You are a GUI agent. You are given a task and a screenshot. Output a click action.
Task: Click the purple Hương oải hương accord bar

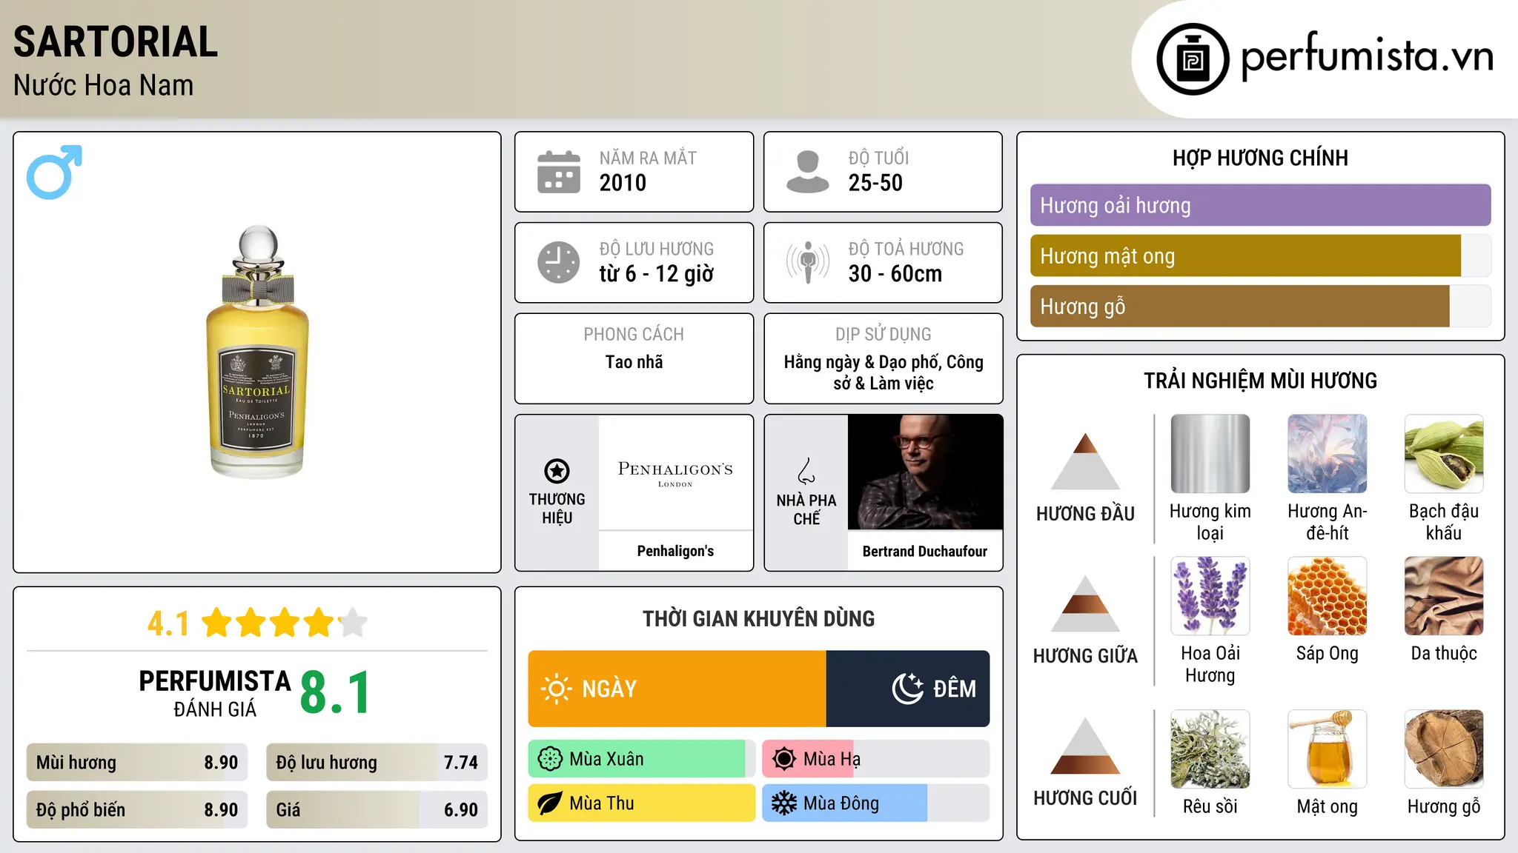click(1260, 205)
